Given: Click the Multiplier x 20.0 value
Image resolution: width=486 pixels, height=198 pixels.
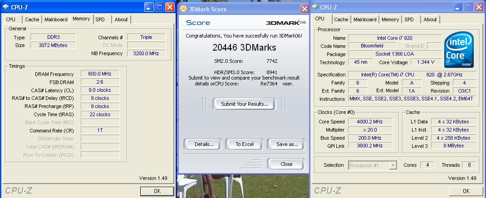Looking at the screenshot, I should 370,130.
